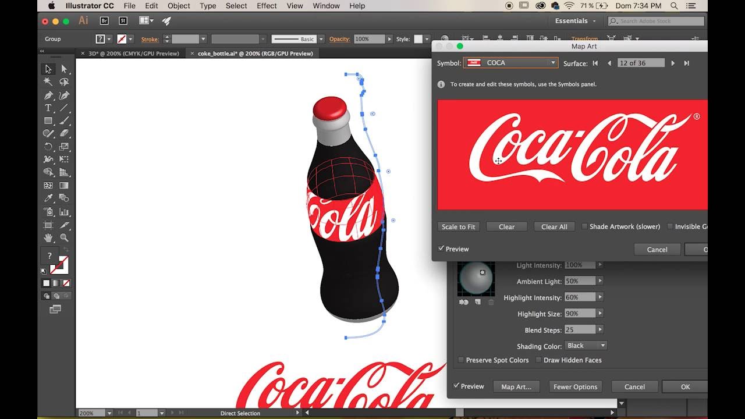Select the Column Graph tool
The height and width of the screenshot is (419, 745).
[64, 212]
